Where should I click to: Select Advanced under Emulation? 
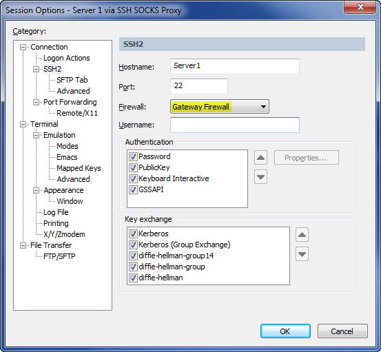coord(74,179)
